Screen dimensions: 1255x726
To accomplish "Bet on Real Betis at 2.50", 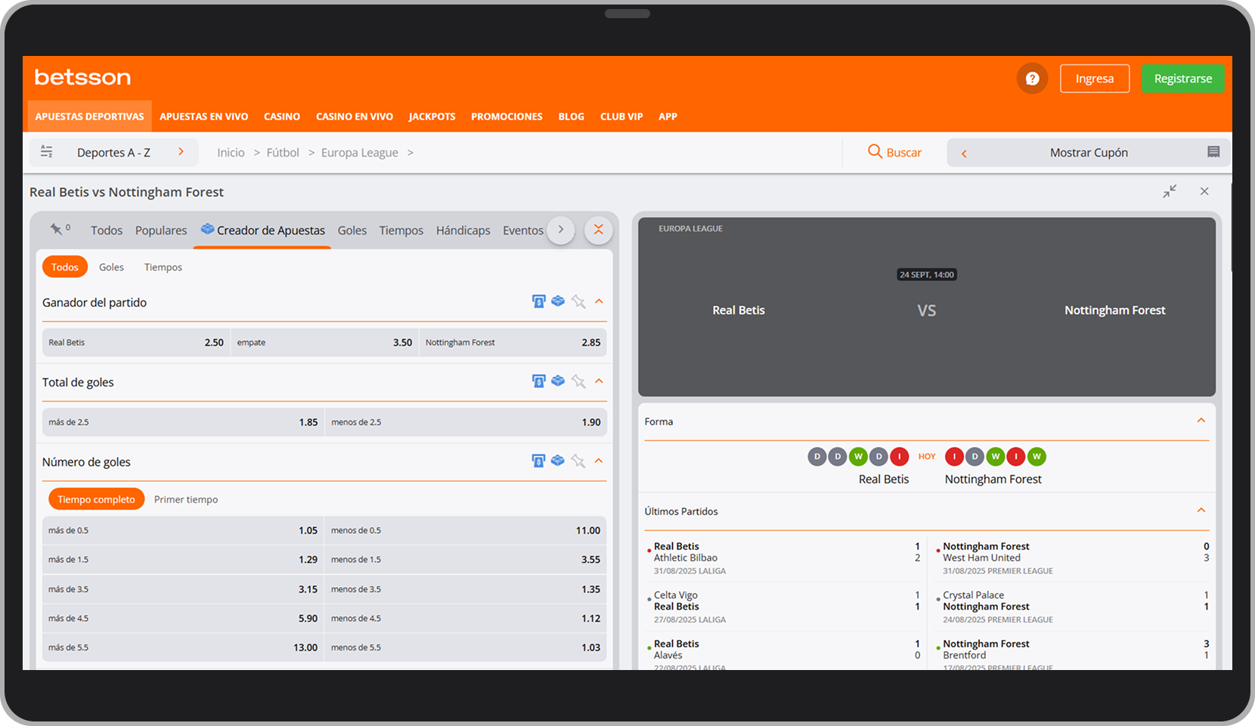I will point(136,343).
